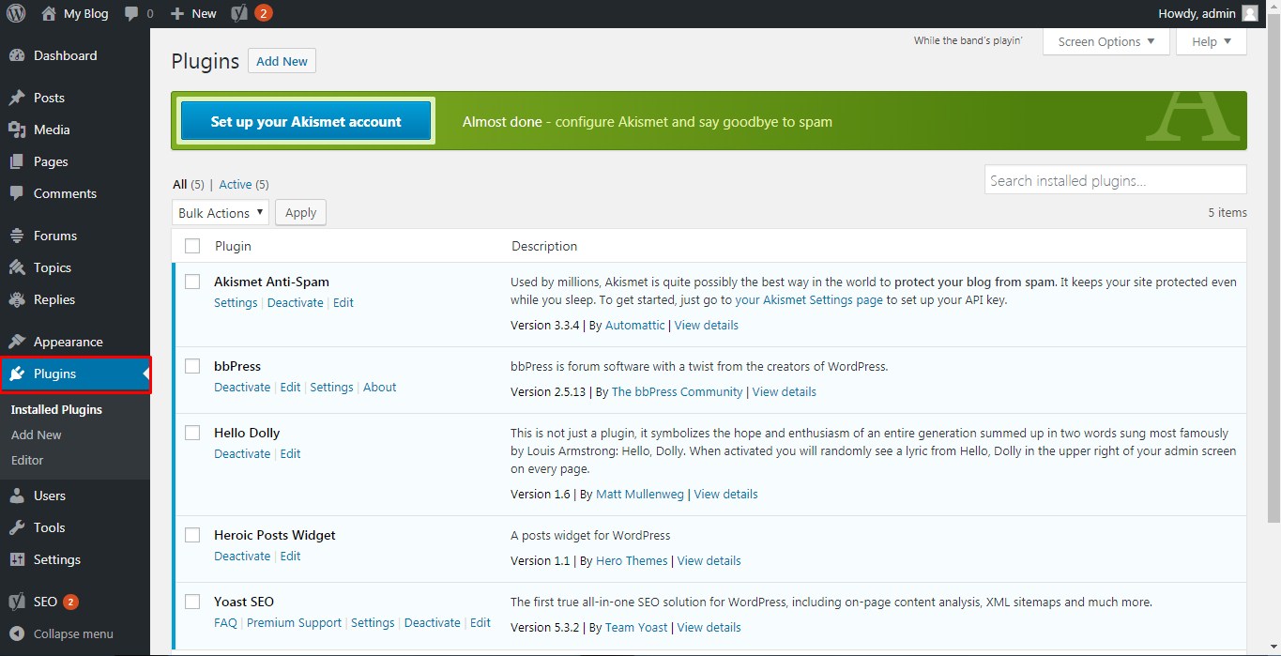Open the Yoast icon in admin bar
The width and height of the screenshot is (1281, 656).
240,13
